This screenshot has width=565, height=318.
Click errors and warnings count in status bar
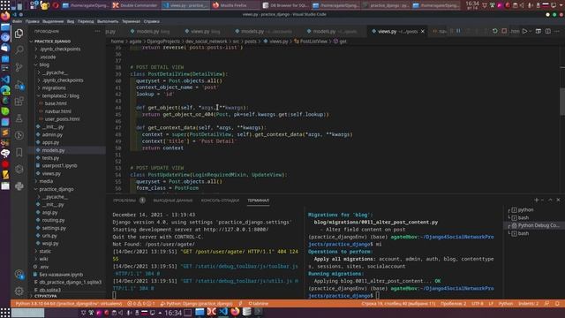(x=141, y=304)
